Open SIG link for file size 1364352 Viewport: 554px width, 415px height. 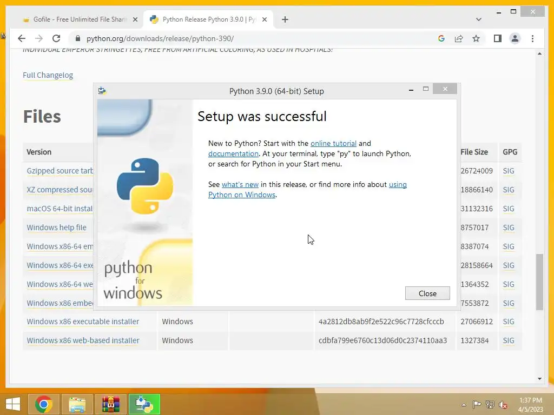pos(509,284)
